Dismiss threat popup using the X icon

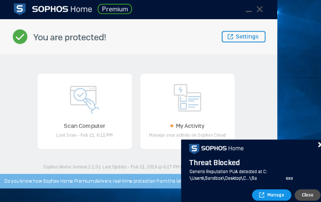[319, 145]
